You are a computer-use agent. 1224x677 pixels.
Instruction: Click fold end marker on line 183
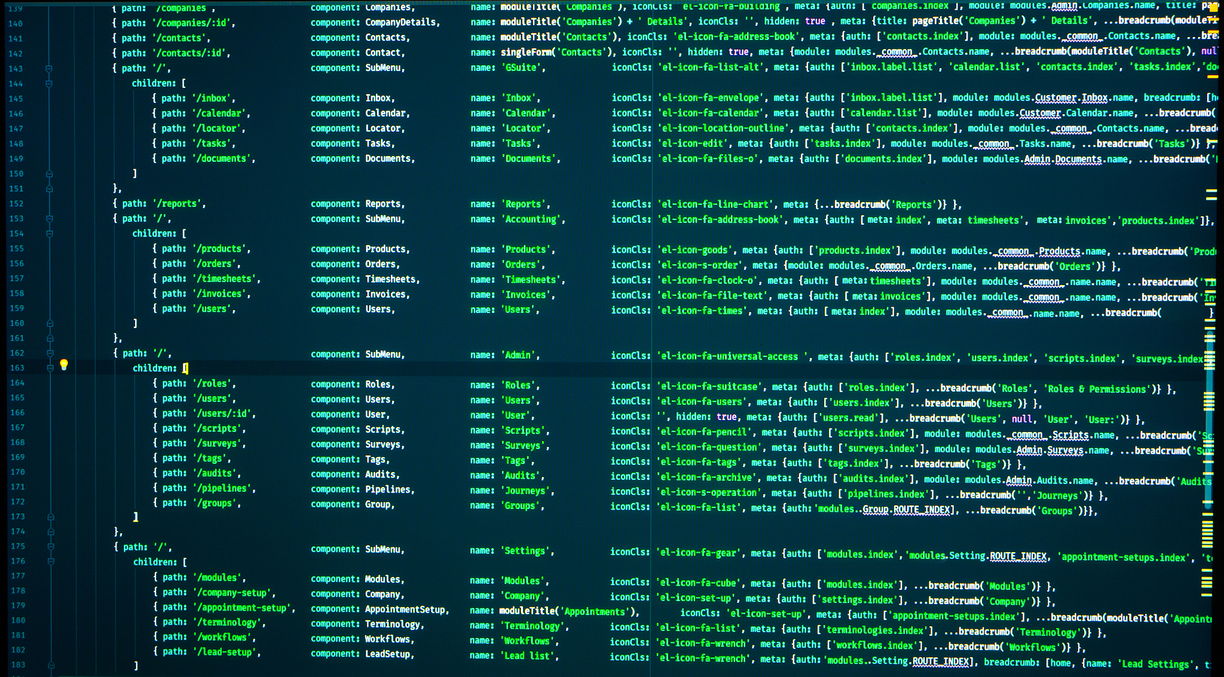click(x=51, y=665)
